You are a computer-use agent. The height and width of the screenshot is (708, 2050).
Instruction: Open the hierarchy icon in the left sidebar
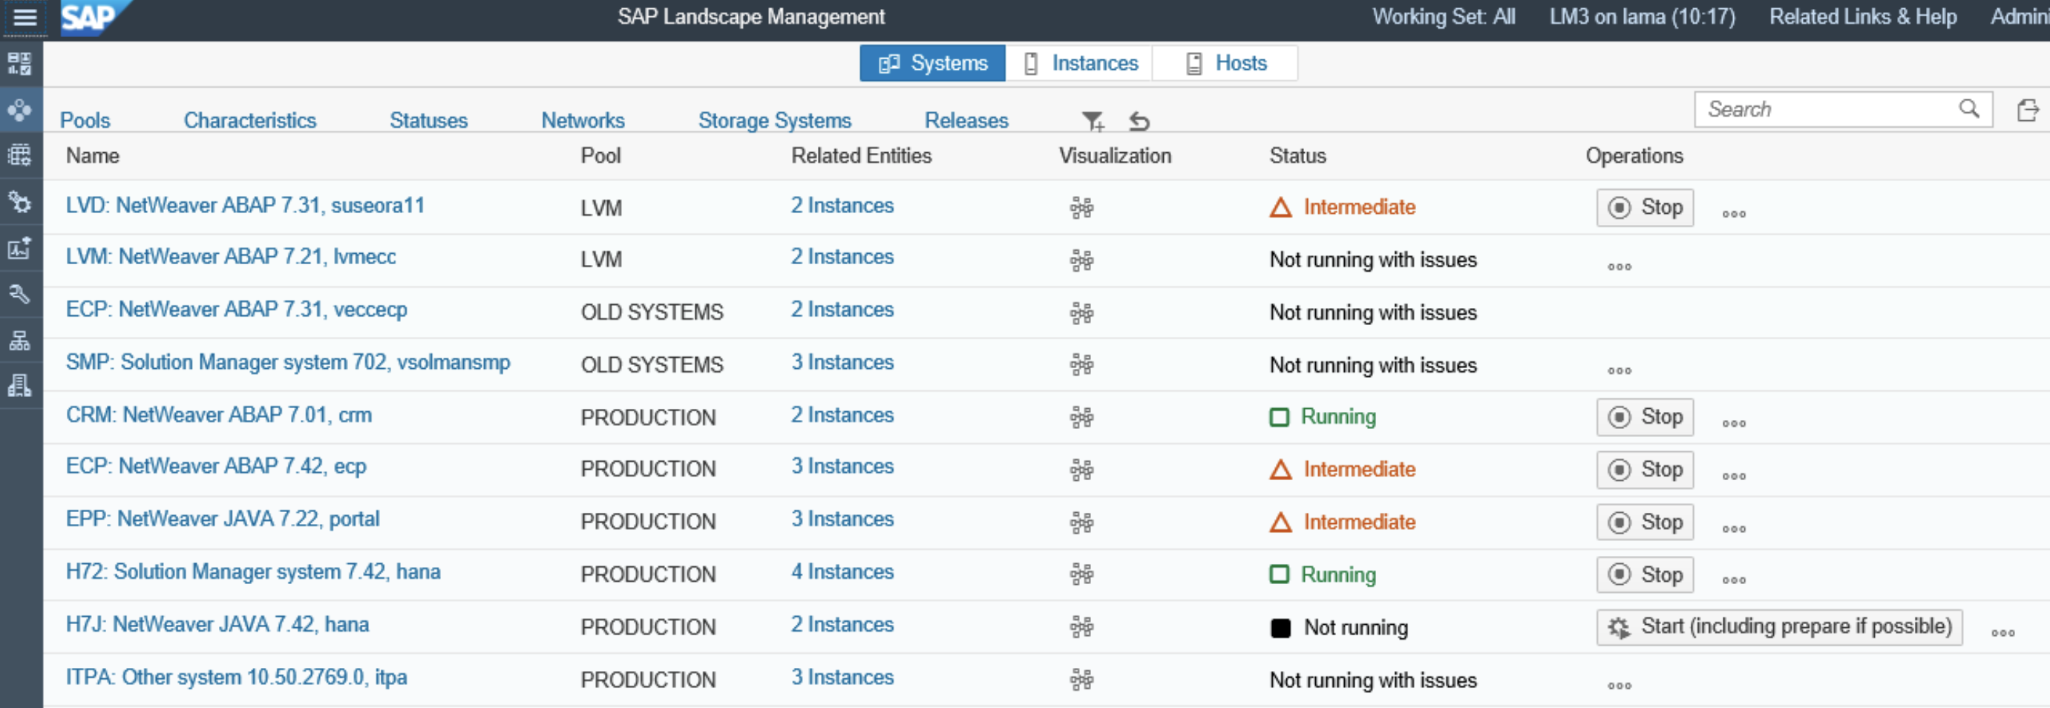20,341
